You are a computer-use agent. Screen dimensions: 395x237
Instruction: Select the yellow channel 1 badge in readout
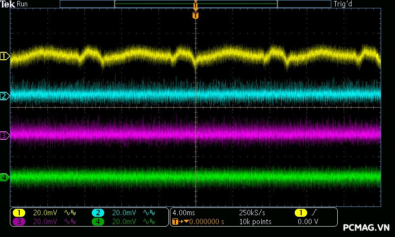point(19,213)
